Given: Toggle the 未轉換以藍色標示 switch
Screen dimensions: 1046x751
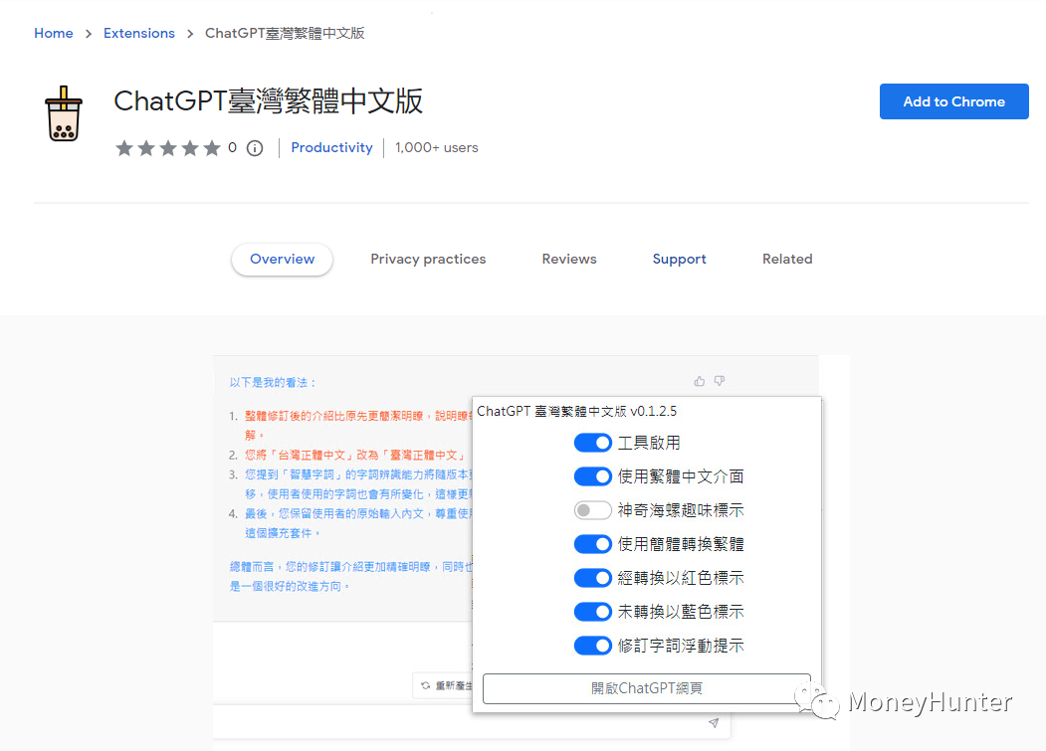Looking at the screenshot, I should pos(592,612).
